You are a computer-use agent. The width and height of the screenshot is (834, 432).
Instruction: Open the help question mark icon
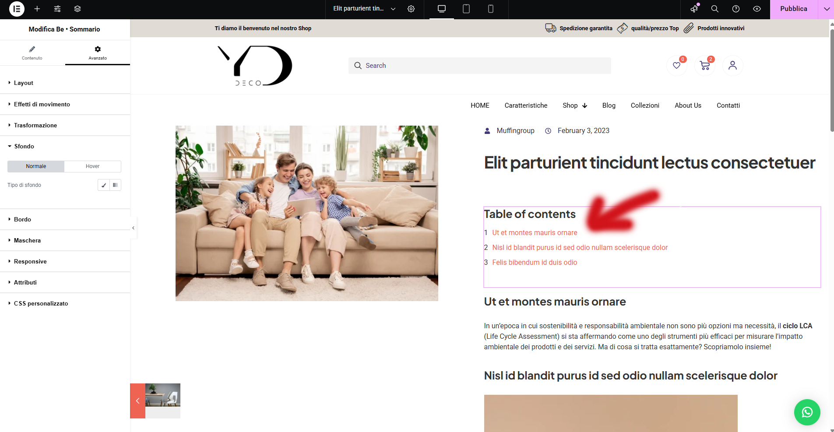click(x=736, y=9)
